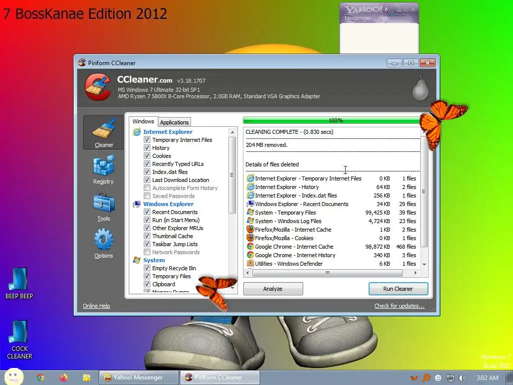The width and height of the screenshot is (513, 385).
Task: Click the Internet Explorer category heading
Action: coord(168,132)
